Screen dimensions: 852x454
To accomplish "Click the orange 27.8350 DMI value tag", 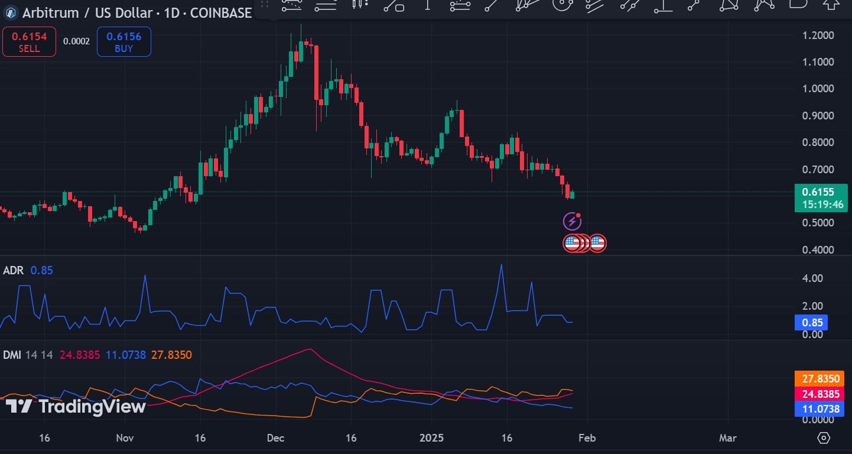I will coord(818,378).
